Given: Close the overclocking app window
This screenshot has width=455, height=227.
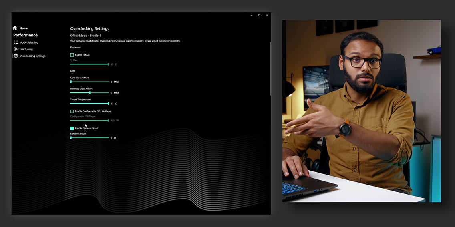Looking at the screenshot, I should [267, 15].
